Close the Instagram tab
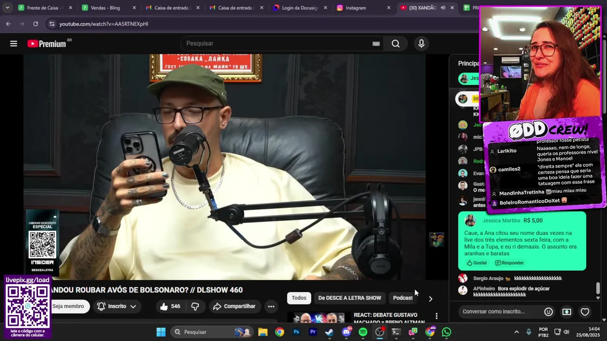 [x=389, y=8]
